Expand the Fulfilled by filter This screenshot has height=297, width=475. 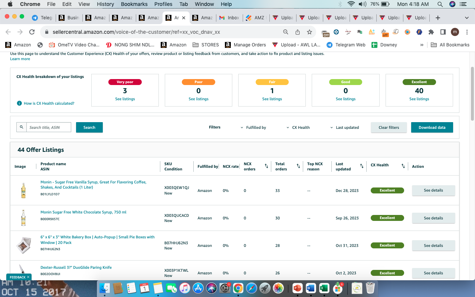[x=253, y=127]
